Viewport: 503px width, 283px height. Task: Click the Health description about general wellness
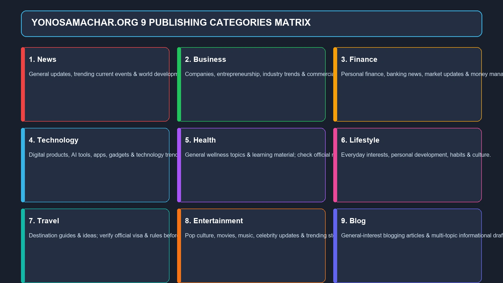click(259, 155)
